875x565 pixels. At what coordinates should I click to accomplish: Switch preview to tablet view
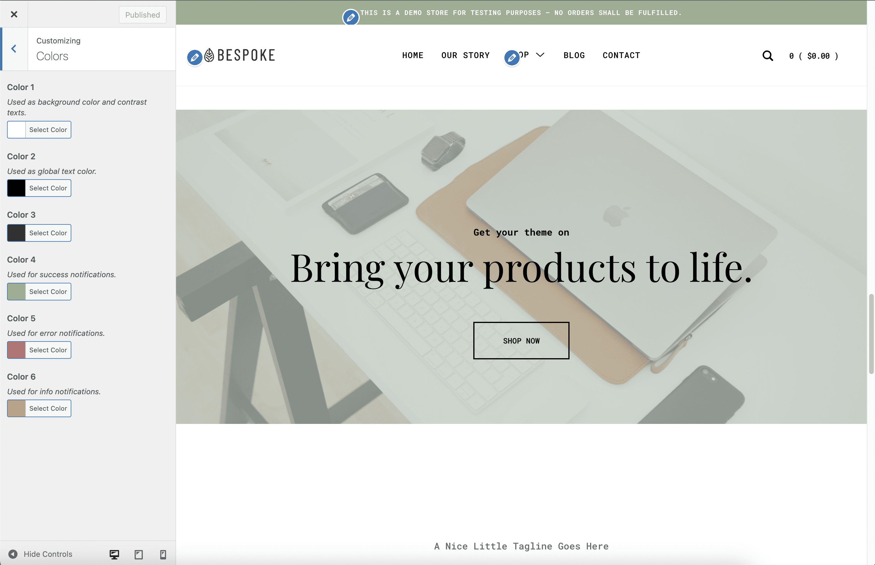pos(139,554)
